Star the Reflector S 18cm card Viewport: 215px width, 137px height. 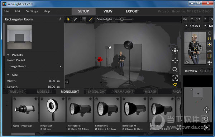coord(90,99)
